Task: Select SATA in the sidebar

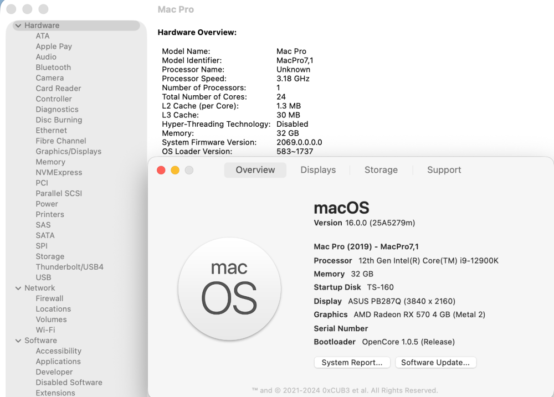Action: pyautogui.click(x=45, y=235)
